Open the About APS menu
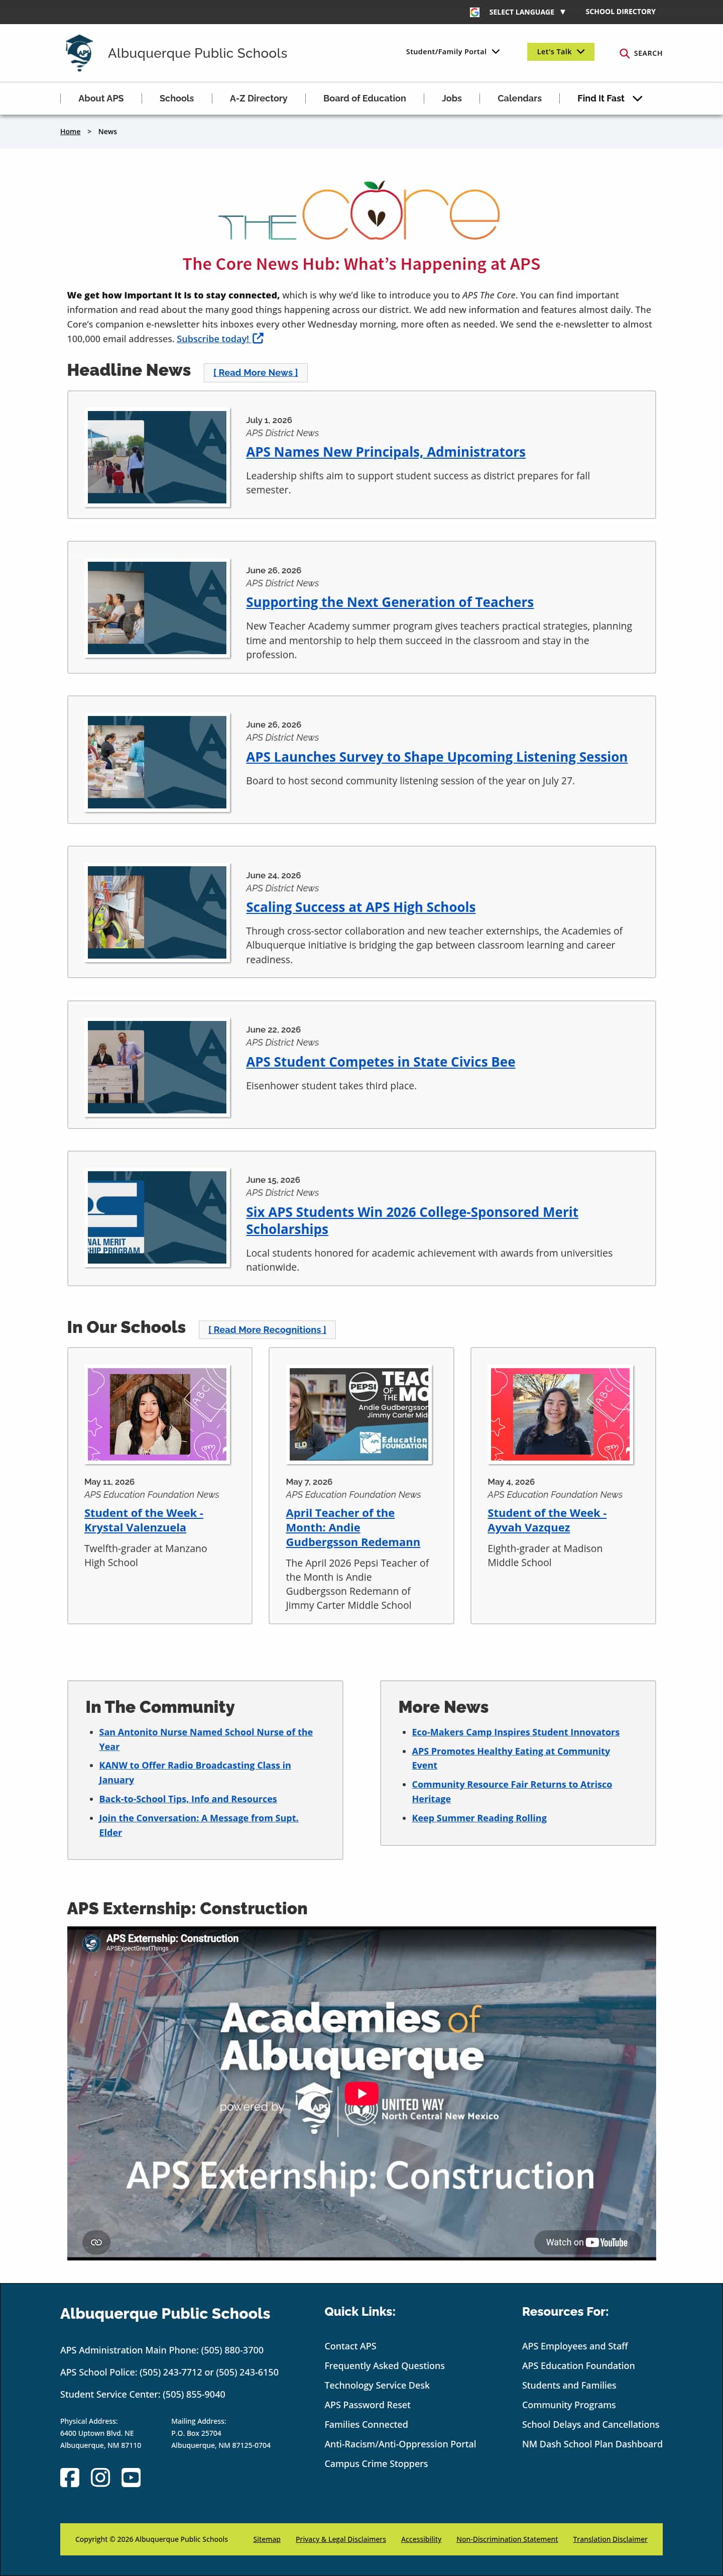 click(101, 98)
